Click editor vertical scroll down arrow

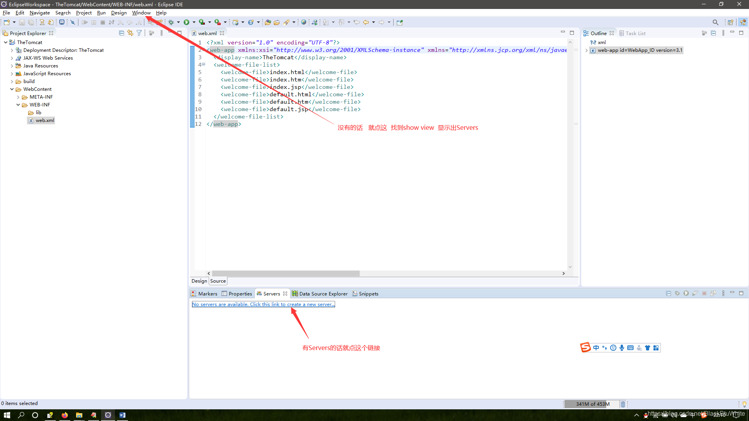570,267
